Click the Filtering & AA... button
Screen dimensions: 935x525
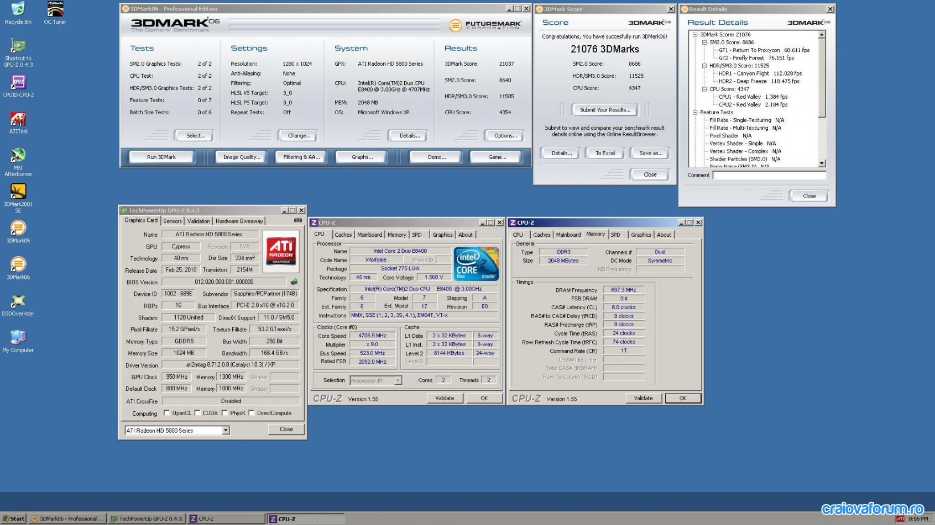pos(301,157)
